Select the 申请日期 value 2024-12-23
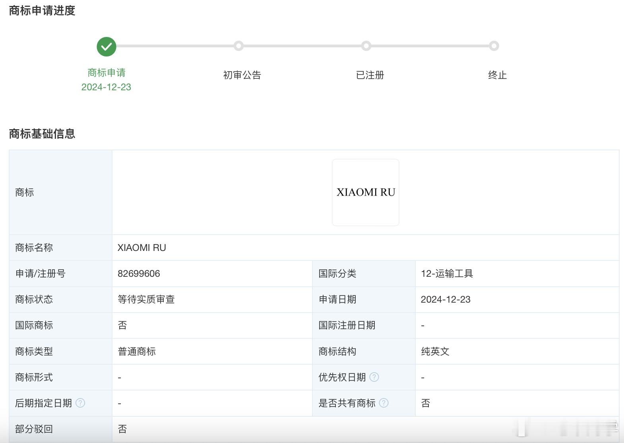Viewport: 624px width, 443px height. 446,299
